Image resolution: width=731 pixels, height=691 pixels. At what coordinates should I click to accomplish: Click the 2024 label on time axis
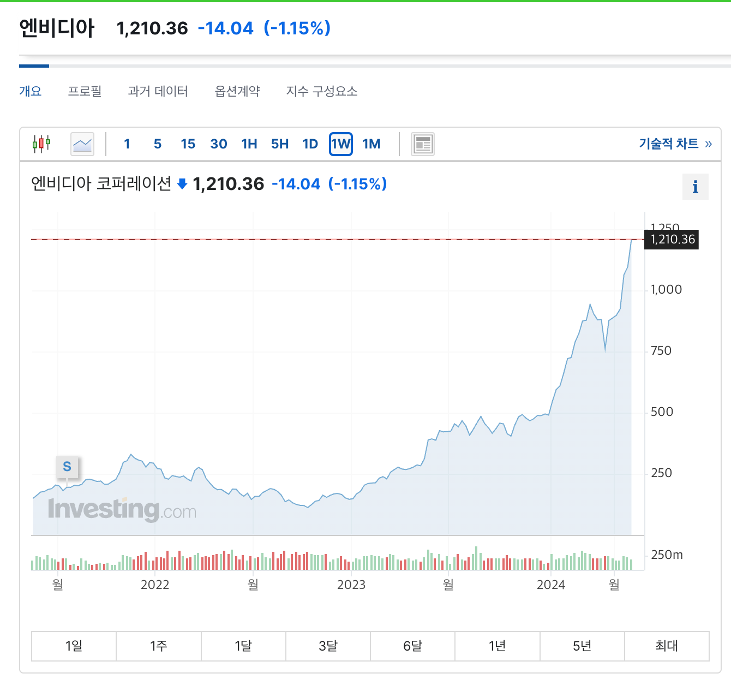coord(551,585)
